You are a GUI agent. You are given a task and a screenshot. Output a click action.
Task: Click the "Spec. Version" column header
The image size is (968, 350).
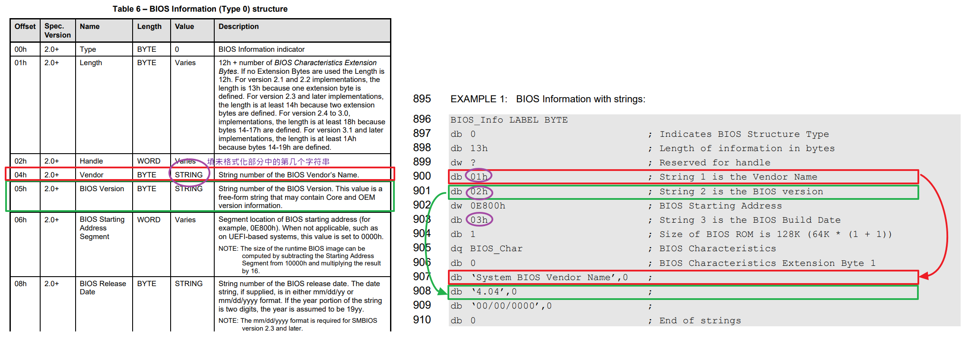tap(57, 31)
